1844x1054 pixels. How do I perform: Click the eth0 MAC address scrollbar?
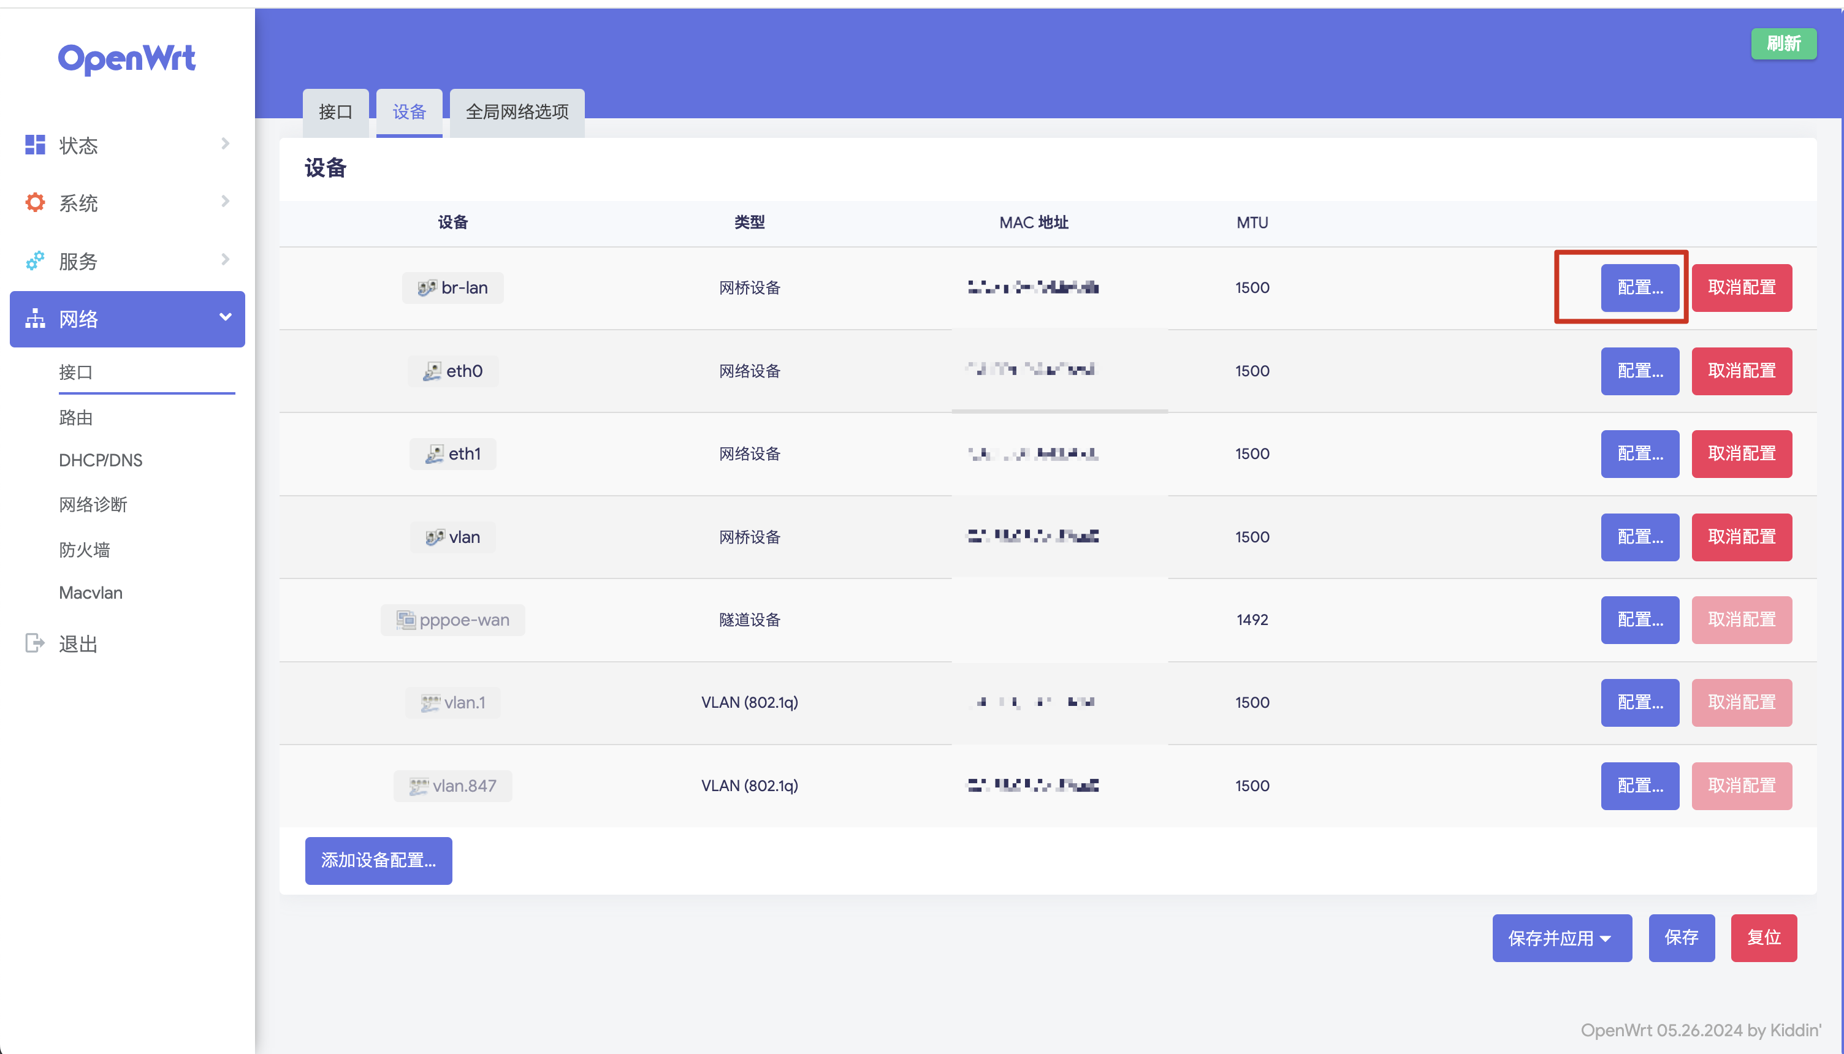(1059, 411)
